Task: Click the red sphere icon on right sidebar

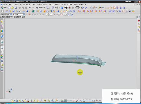Action: click(x=139, y=21)
